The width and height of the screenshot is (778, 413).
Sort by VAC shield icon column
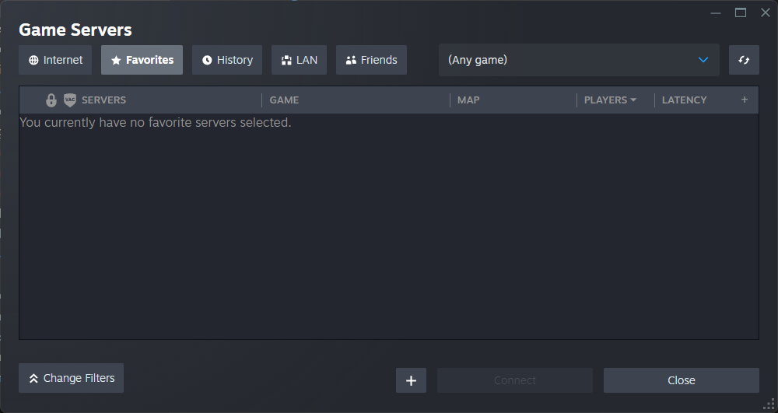tap(70, 100)
